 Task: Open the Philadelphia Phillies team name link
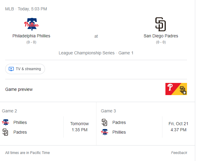[x=31, y=36]
